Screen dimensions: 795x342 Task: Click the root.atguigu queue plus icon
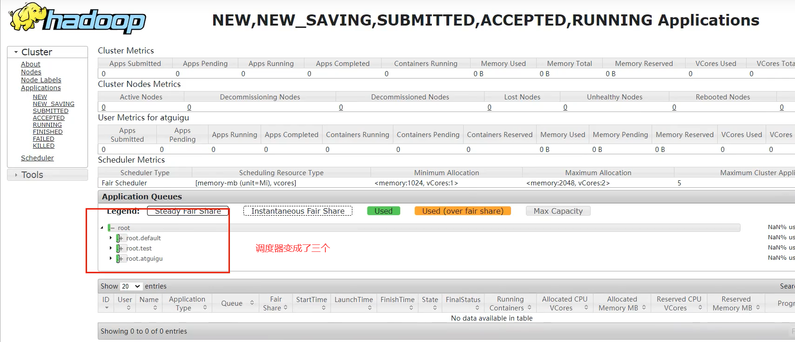click(120, 259)
